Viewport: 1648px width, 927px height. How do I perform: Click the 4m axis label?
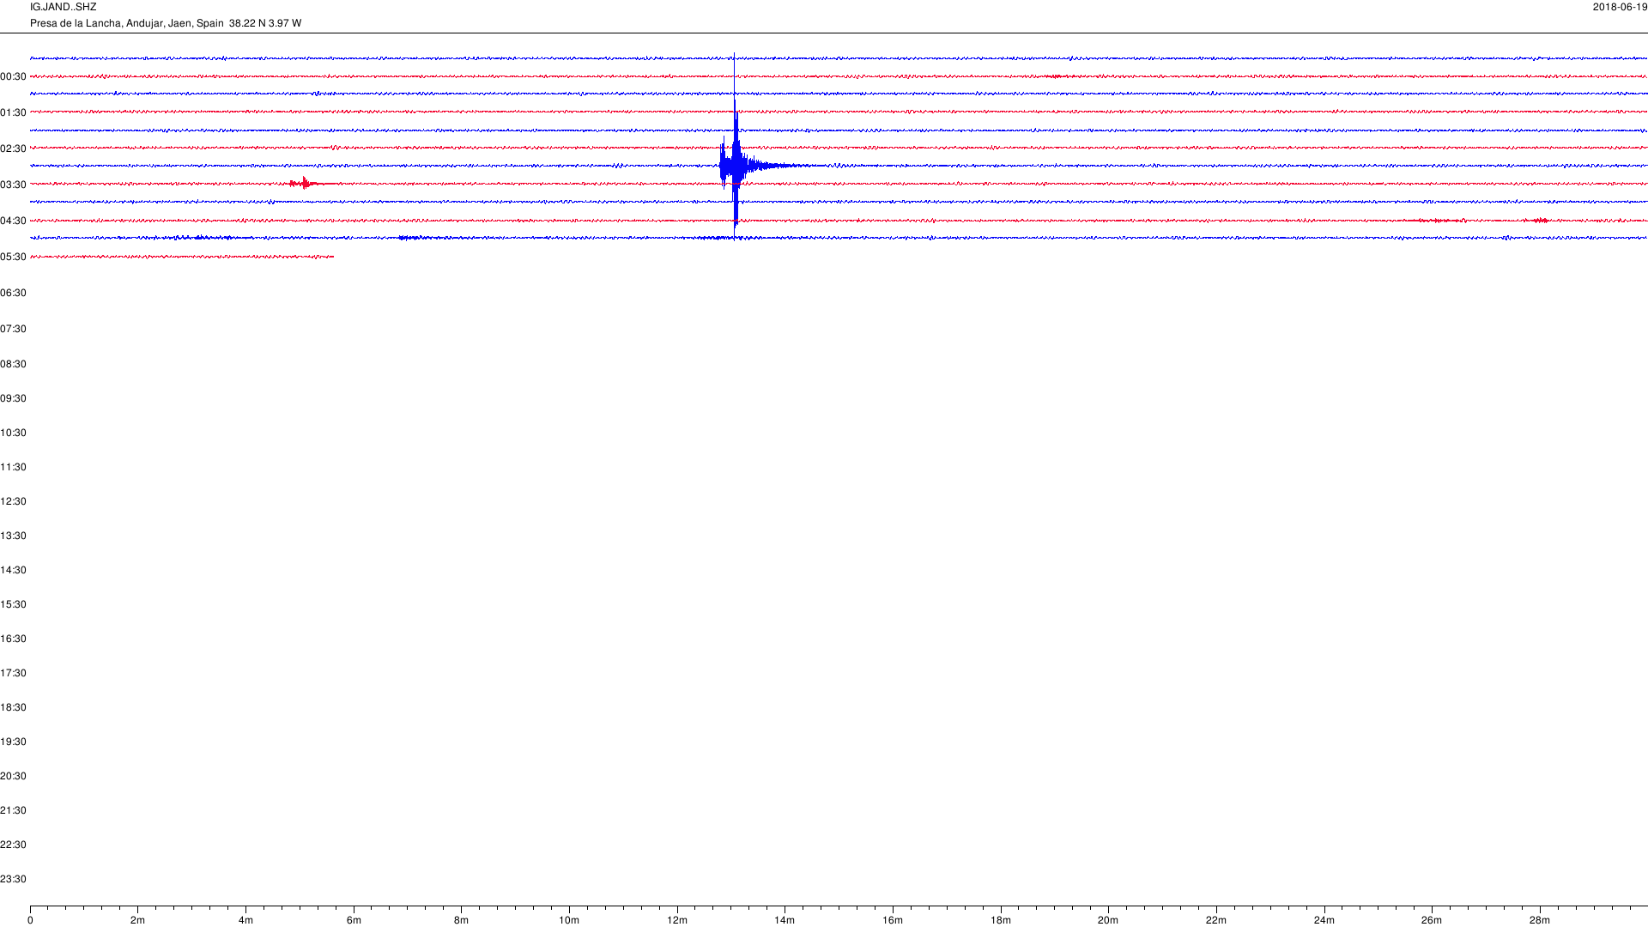point(245,920)
